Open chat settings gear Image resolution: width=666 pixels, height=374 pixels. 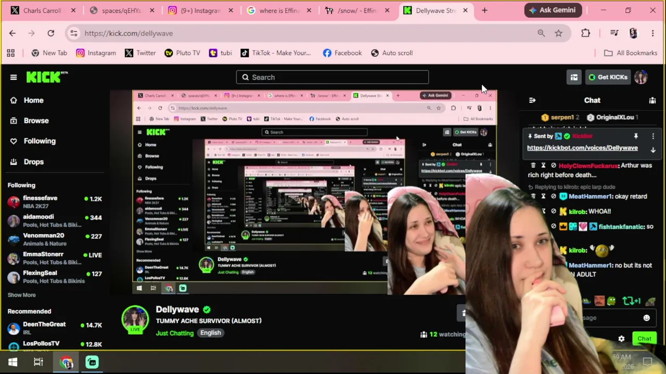(621, 339)
